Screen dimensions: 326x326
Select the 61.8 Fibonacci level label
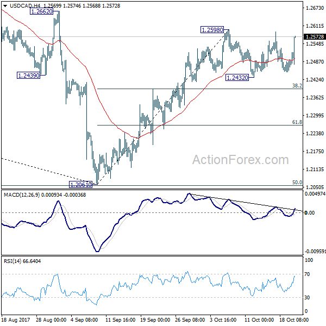tap(297, 122)
